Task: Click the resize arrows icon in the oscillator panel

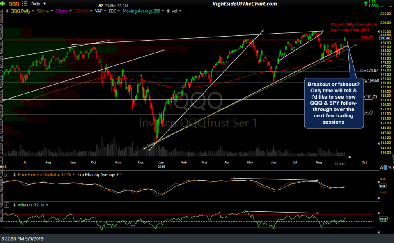Action: click(14, 174)
